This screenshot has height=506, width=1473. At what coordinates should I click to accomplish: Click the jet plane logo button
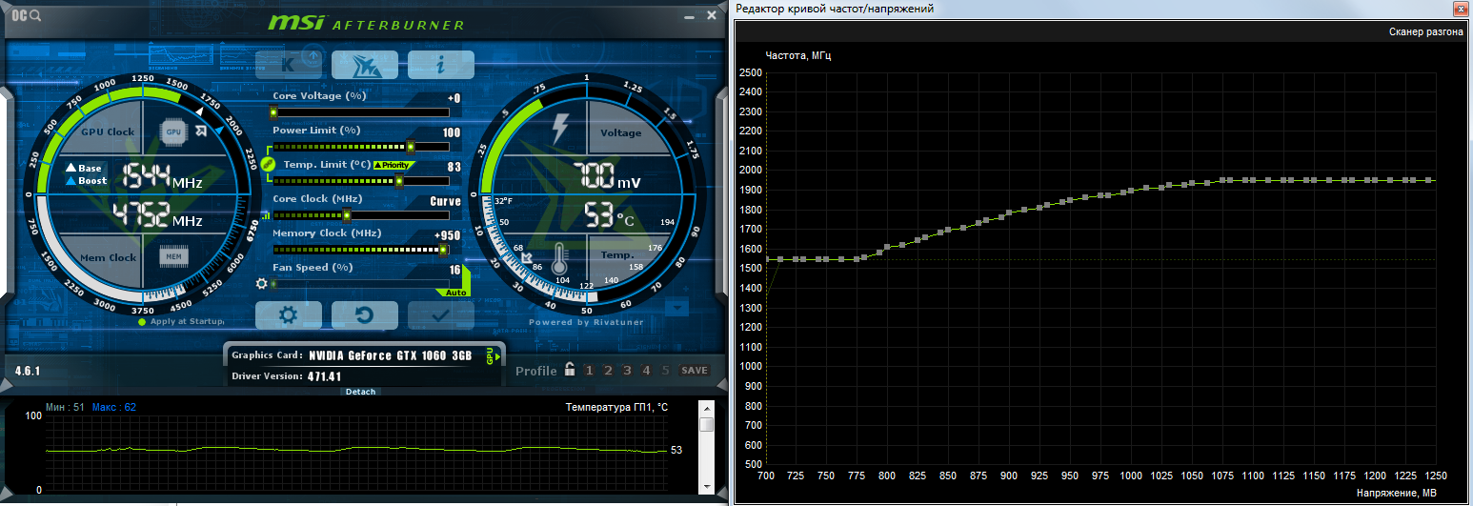[x=365, y=65]
